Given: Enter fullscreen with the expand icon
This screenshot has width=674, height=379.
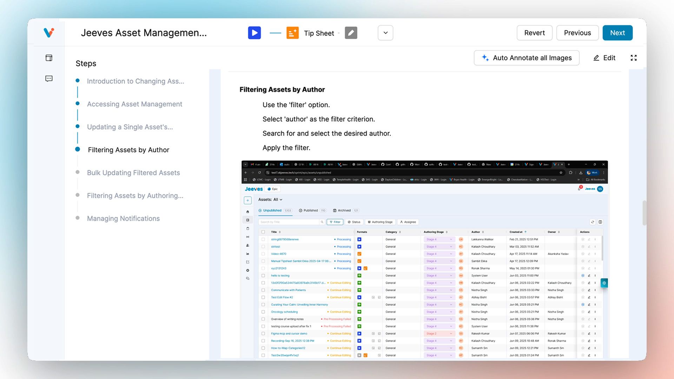Looking at the screenshot, I should coord(633,58).
